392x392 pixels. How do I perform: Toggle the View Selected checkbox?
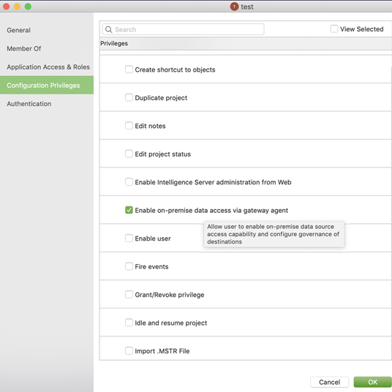[x=334, y=29]
